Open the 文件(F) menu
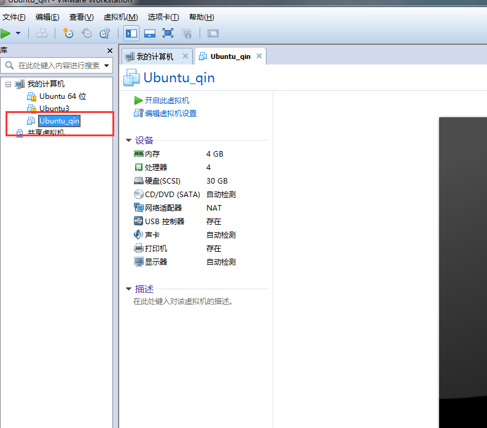487x428 pixels. [14, 17]
